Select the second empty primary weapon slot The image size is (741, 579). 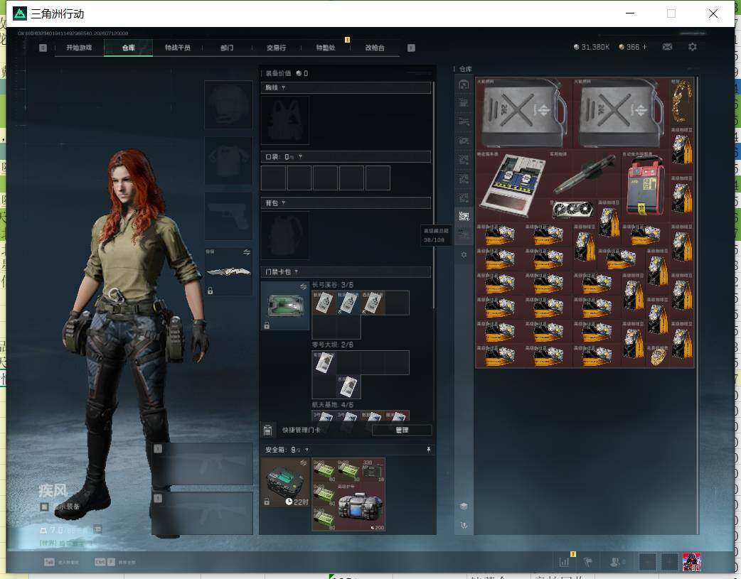coord(202,514)
